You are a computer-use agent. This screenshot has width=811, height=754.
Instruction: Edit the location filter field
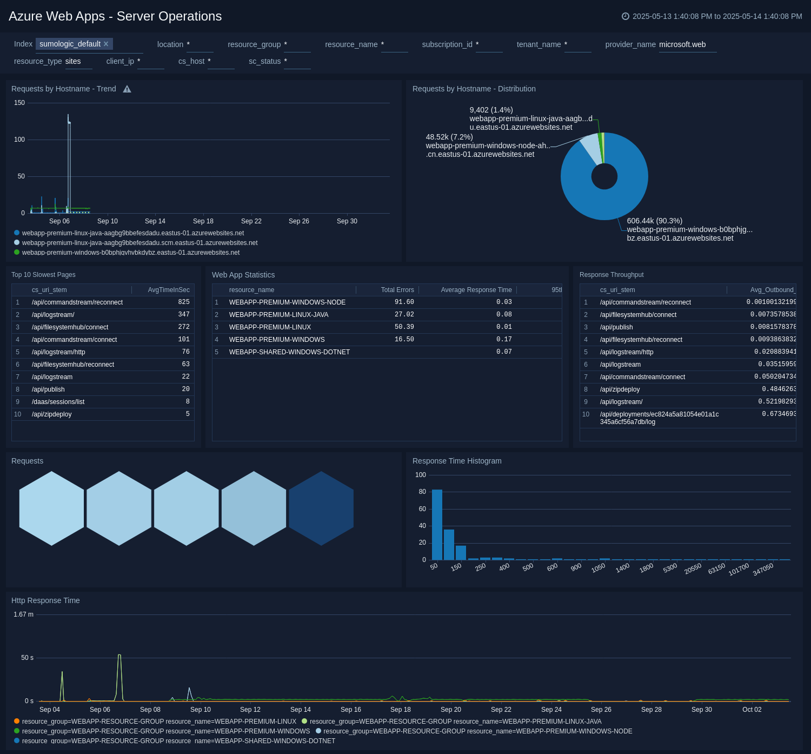pyautogui.click(x=200, y=45)
